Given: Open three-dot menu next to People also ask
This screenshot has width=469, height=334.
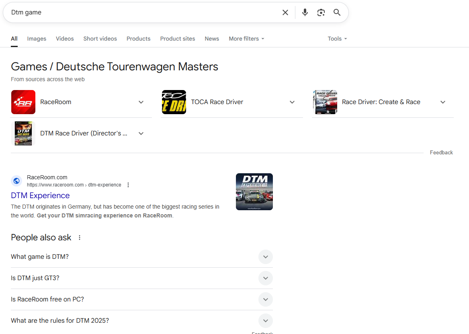Looking at the screenshot, I should (x=80, y=238).
